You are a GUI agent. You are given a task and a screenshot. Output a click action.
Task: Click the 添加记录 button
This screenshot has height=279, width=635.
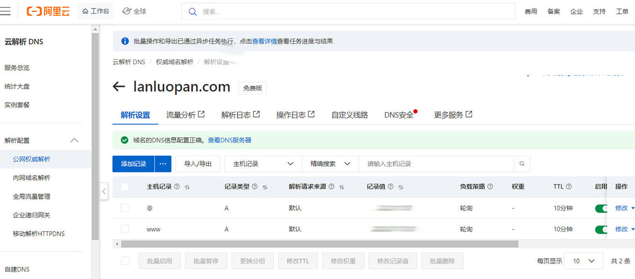(x=133, y=164)
